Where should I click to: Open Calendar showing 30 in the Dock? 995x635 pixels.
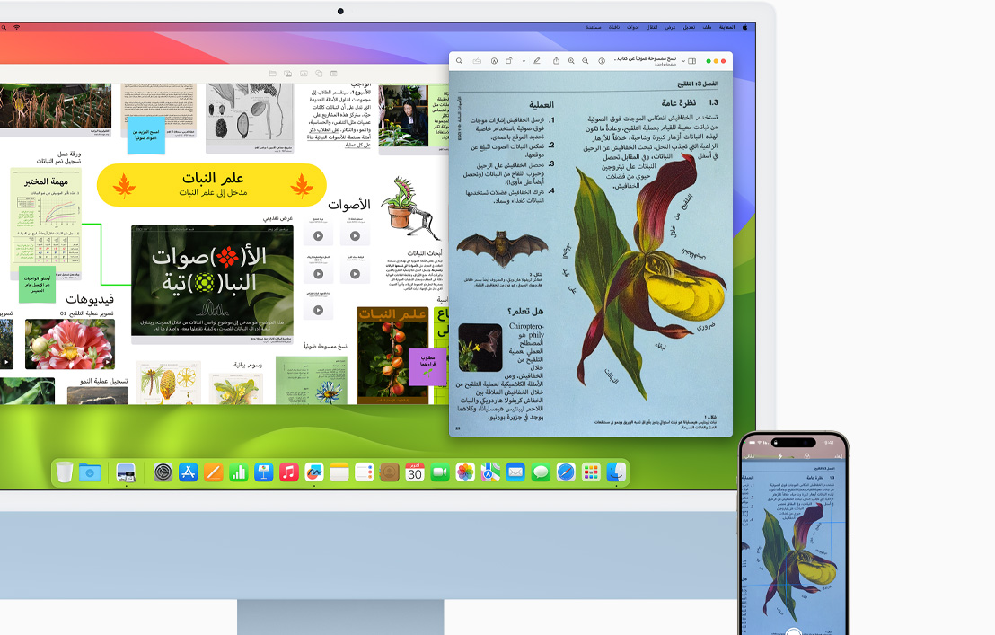pyautogui.click(x=415, y=472)
